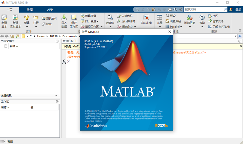Click the forward navigation arrow in the address bar
The image size is (243, 144).
pyautogui.click(x=7, y=36)
